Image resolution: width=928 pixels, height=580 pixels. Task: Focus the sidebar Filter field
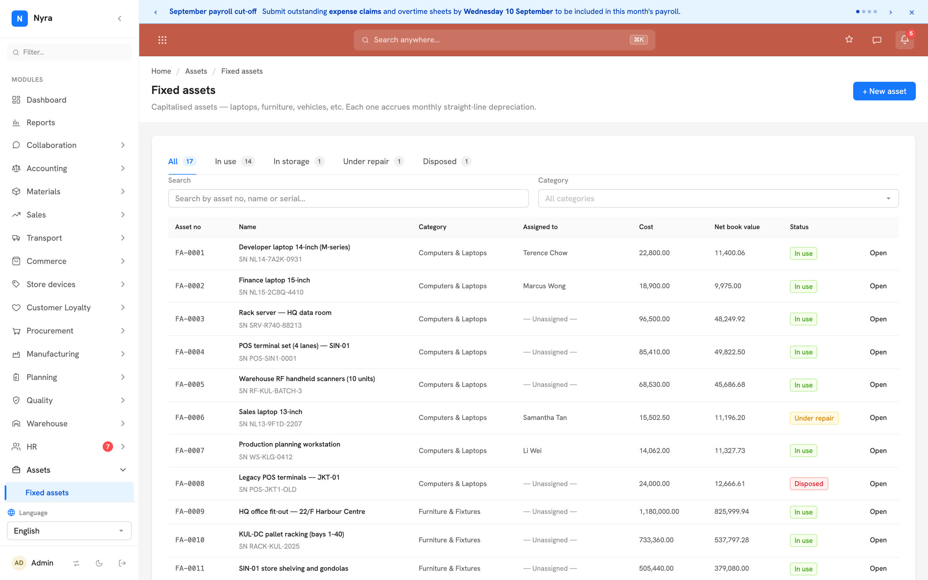click(x=69, y=52)
